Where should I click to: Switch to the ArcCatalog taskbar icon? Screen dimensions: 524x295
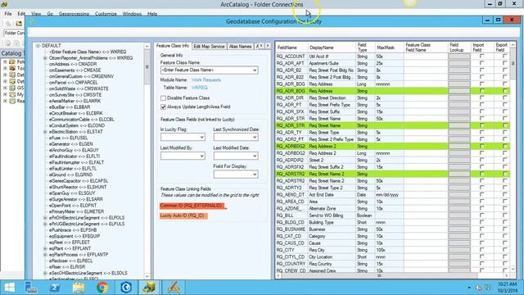[x=149, y=288]
